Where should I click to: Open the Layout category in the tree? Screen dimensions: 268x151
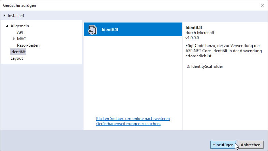pos(17,58)
